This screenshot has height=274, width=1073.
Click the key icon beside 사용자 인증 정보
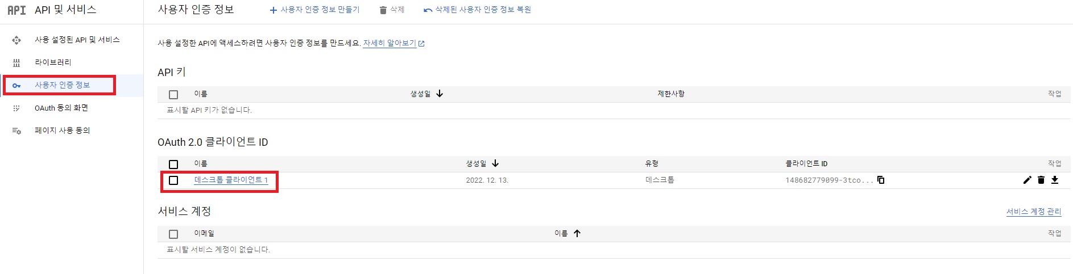[x=16, y=86]
